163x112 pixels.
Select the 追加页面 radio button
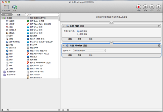(78, 31)
